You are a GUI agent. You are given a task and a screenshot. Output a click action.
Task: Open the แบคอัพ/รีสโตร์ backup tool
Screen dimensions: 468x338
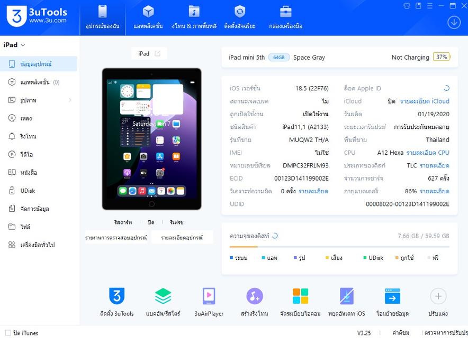[x=163, y=302]
